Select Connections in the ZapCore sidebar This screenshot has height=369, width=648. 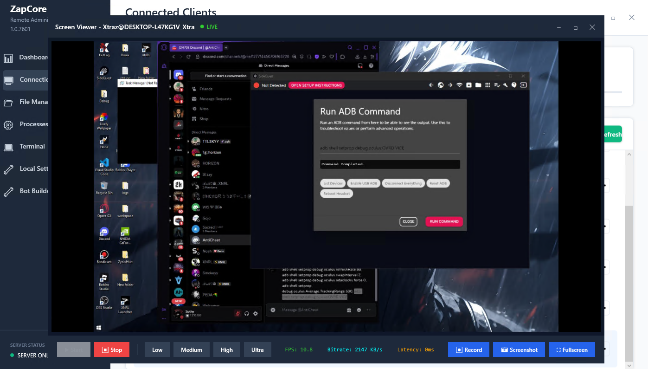pyautogui.click(x=25, y=80)
